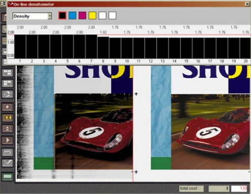Click the right reference sheet car image
Screen dimensions: 251x194
210,132
